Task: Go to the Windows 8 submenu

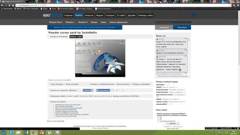Action: 83,22
